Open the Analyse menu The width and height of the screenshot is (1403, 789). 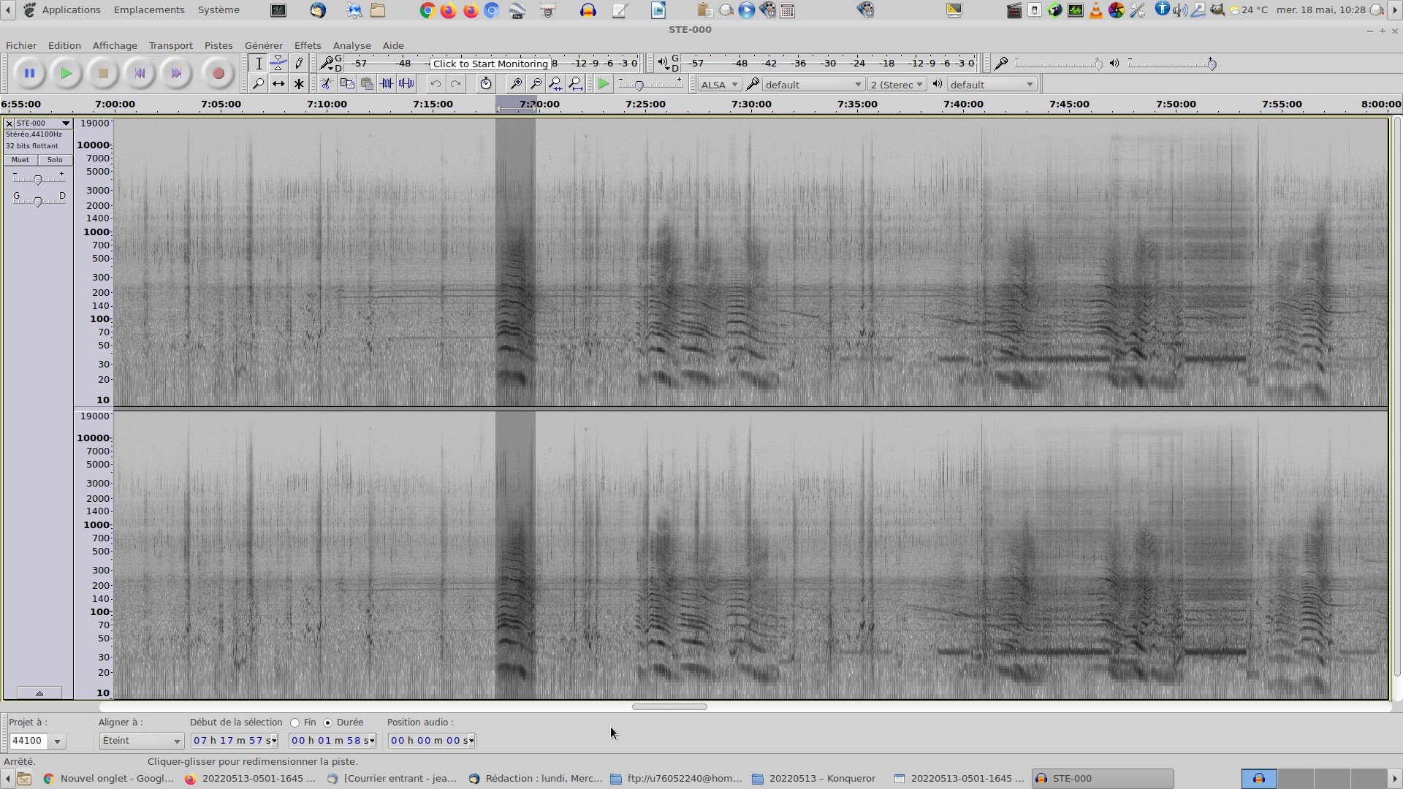click(351, 45)
